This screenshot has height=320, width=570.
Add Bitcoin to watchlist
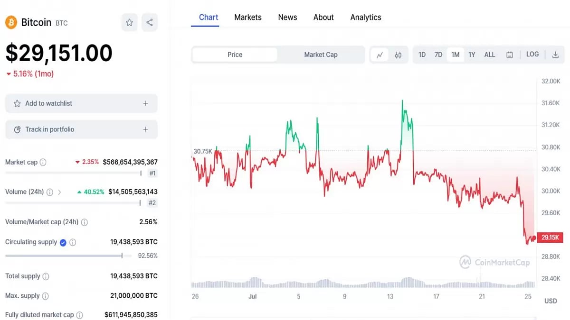[x=81, y=103]
